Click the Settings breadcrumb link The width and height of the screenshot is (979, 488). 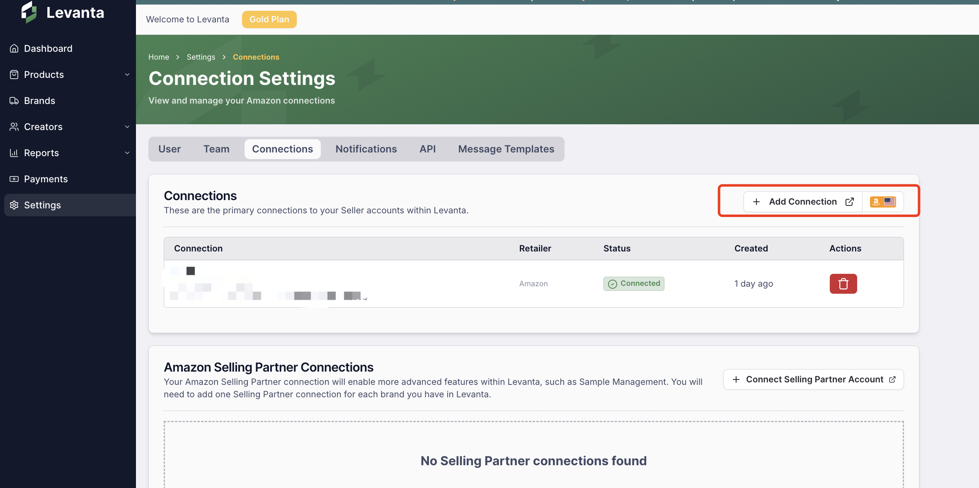click(201, 57)
